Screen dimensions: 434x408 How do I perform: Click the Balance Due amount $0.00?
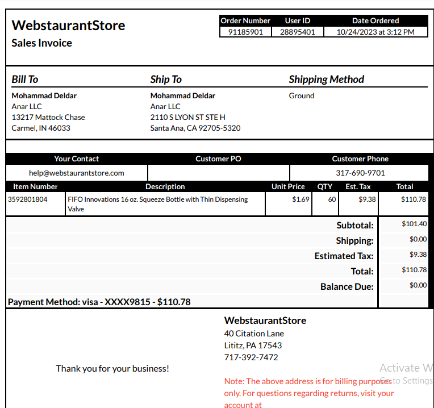[x=418, y=285]
